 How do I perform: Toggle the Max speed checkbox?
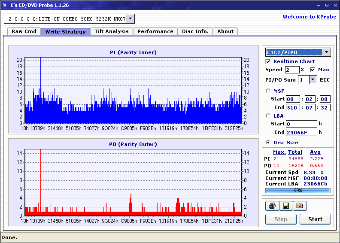click(313, 70)
